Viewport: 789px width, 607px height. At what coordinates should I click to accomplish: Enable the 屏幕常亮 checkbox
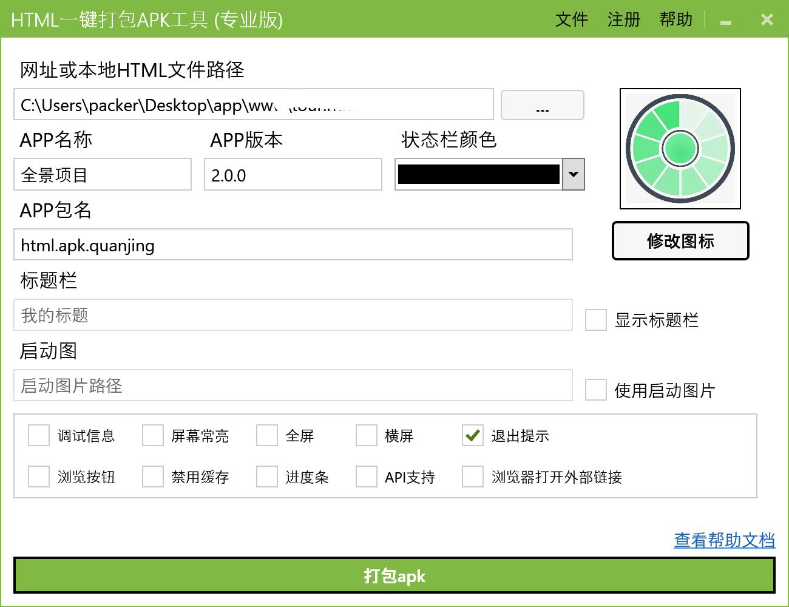click(x=152, y=435)
